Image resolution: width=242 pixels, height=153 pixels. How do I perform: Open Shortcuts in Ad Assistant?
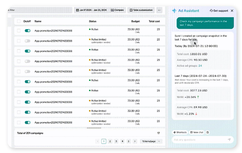tap(180, 132)
